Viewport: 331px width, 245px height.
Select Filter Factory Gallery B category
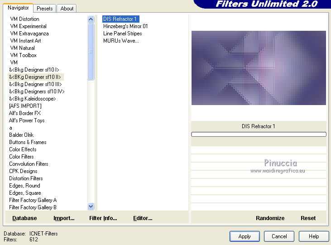33,207
